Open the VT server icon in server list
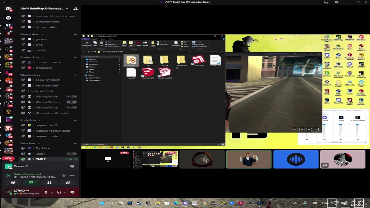370x208 pixels. coord(8,25)
